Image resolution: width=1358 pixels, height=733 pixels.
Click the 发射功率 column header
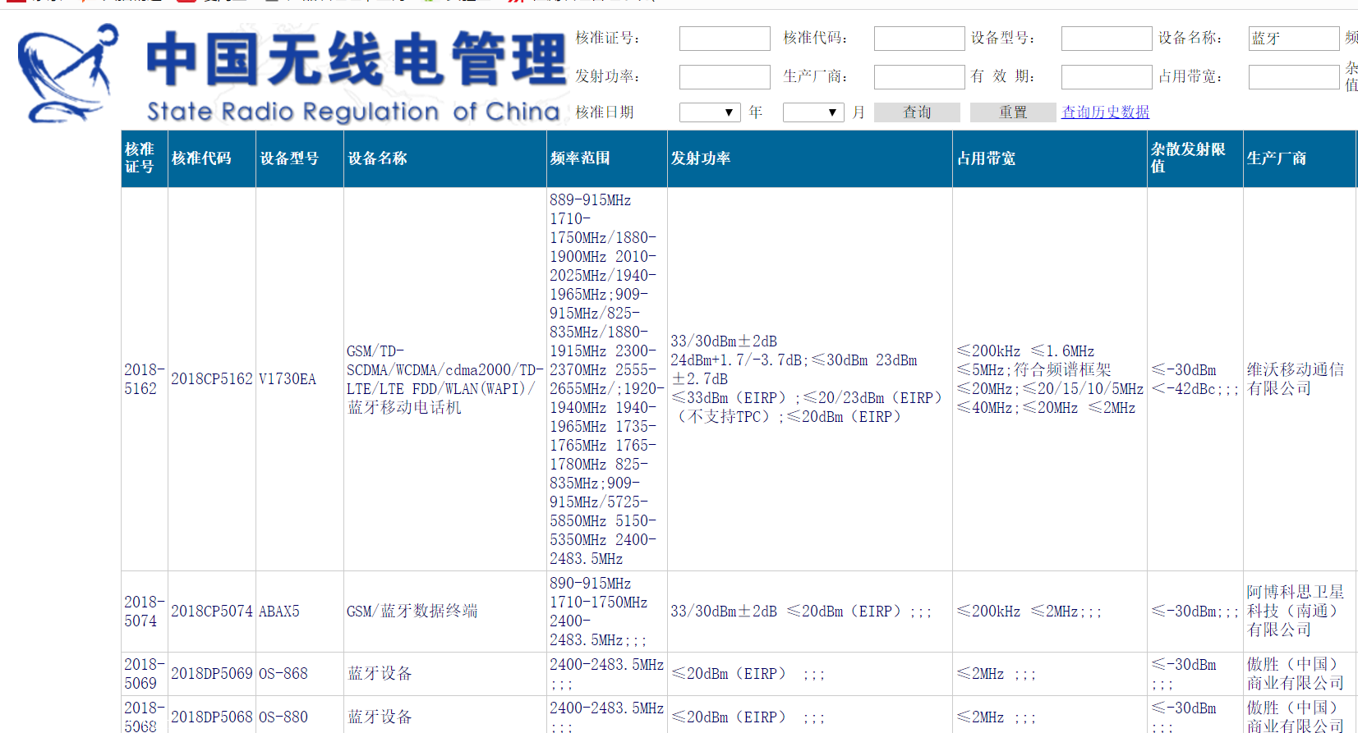click(x=810, y=158)
